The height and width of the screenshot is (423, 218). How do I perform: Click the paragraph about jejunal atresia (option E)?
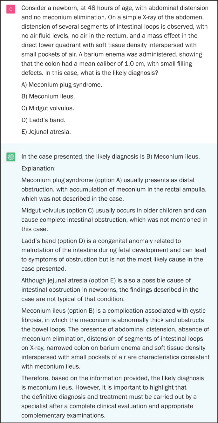(x=114, y=290)
